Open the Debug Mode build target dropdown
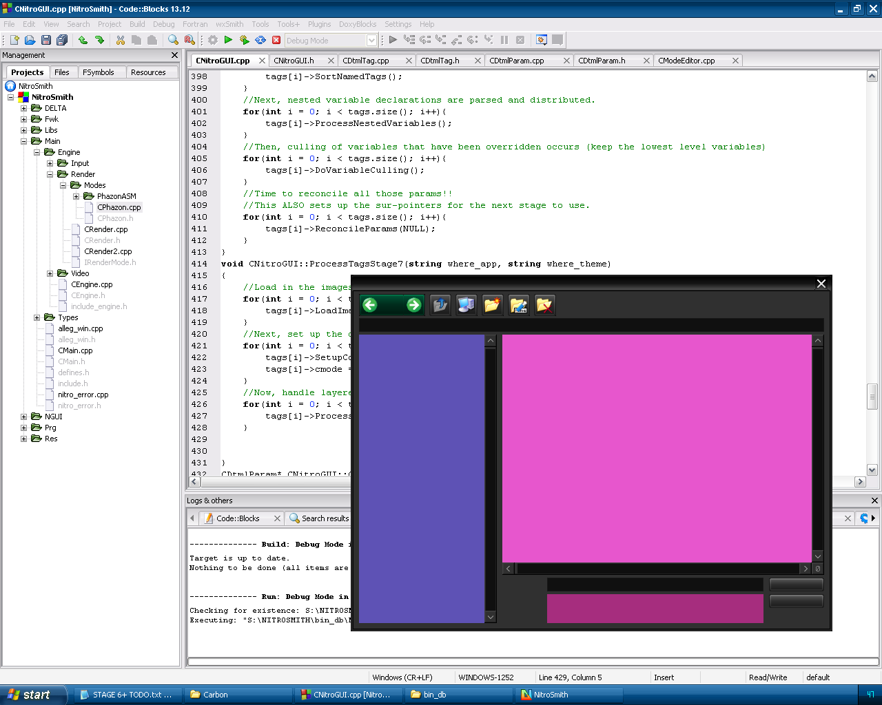Screen dimensions: 882x705 (371, 41)
